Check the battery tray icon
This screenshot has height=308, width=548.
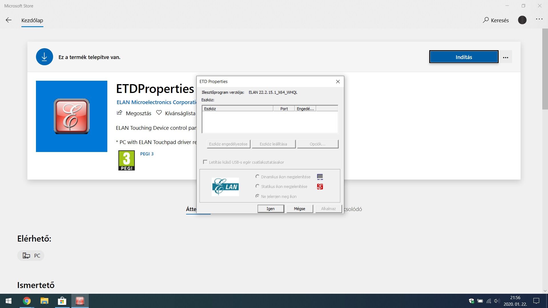point(480,301)
